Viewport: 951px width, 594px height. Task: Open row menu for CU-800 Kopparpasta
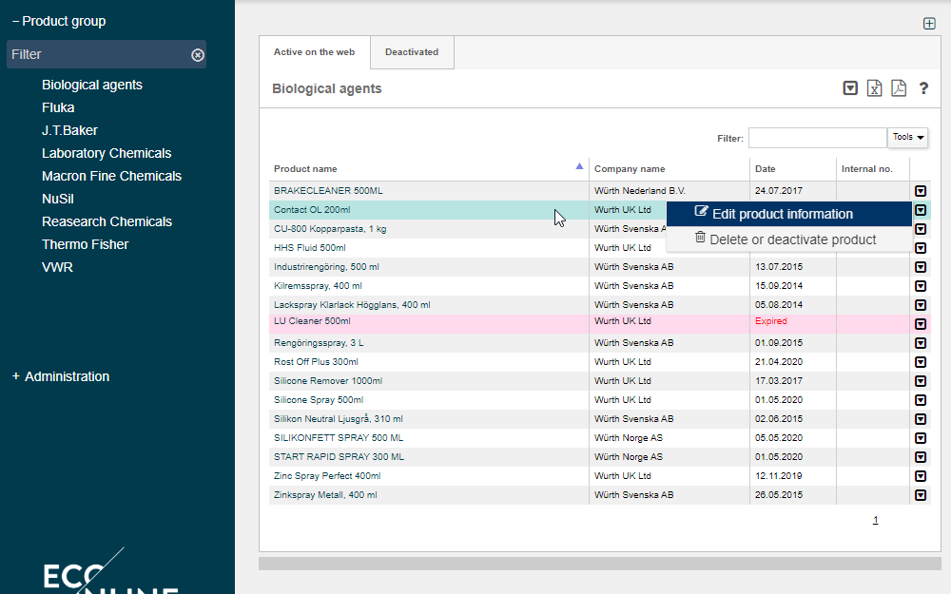920,229
